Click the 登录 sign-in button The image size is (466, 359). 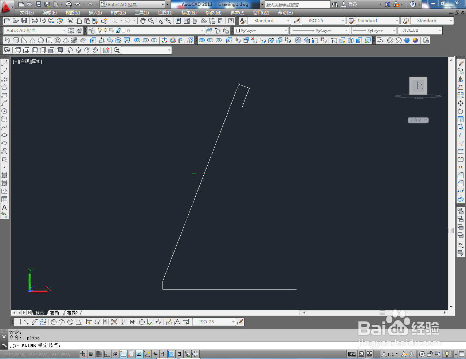click(x=349, y=4)
